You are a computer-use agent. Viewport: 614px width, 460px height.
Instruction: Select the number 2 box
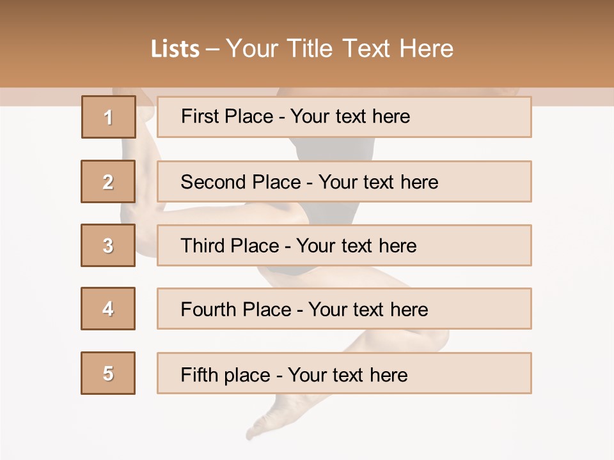[108, 181]
